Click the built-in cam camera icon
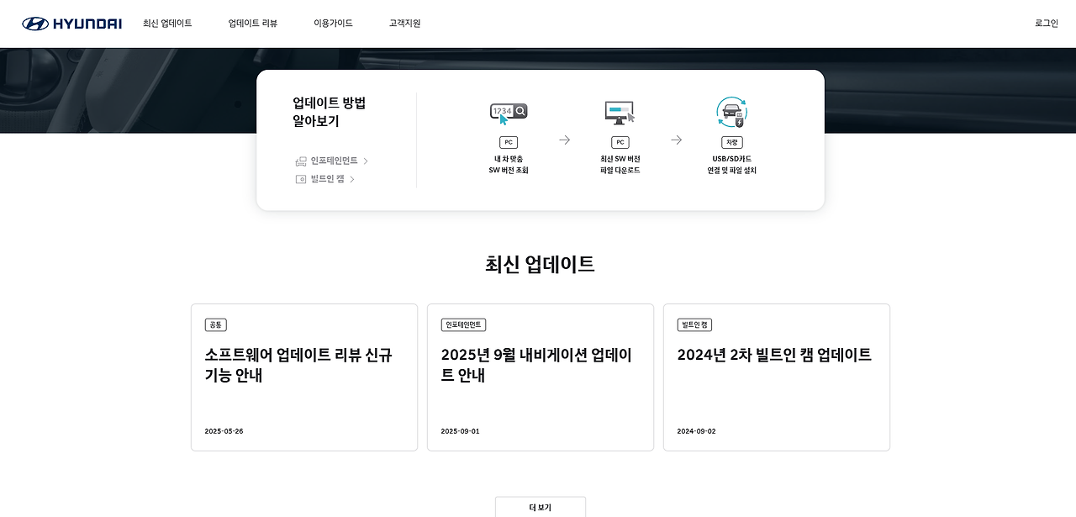This screenshot has width=1076, height=517. tap(301, 179)
